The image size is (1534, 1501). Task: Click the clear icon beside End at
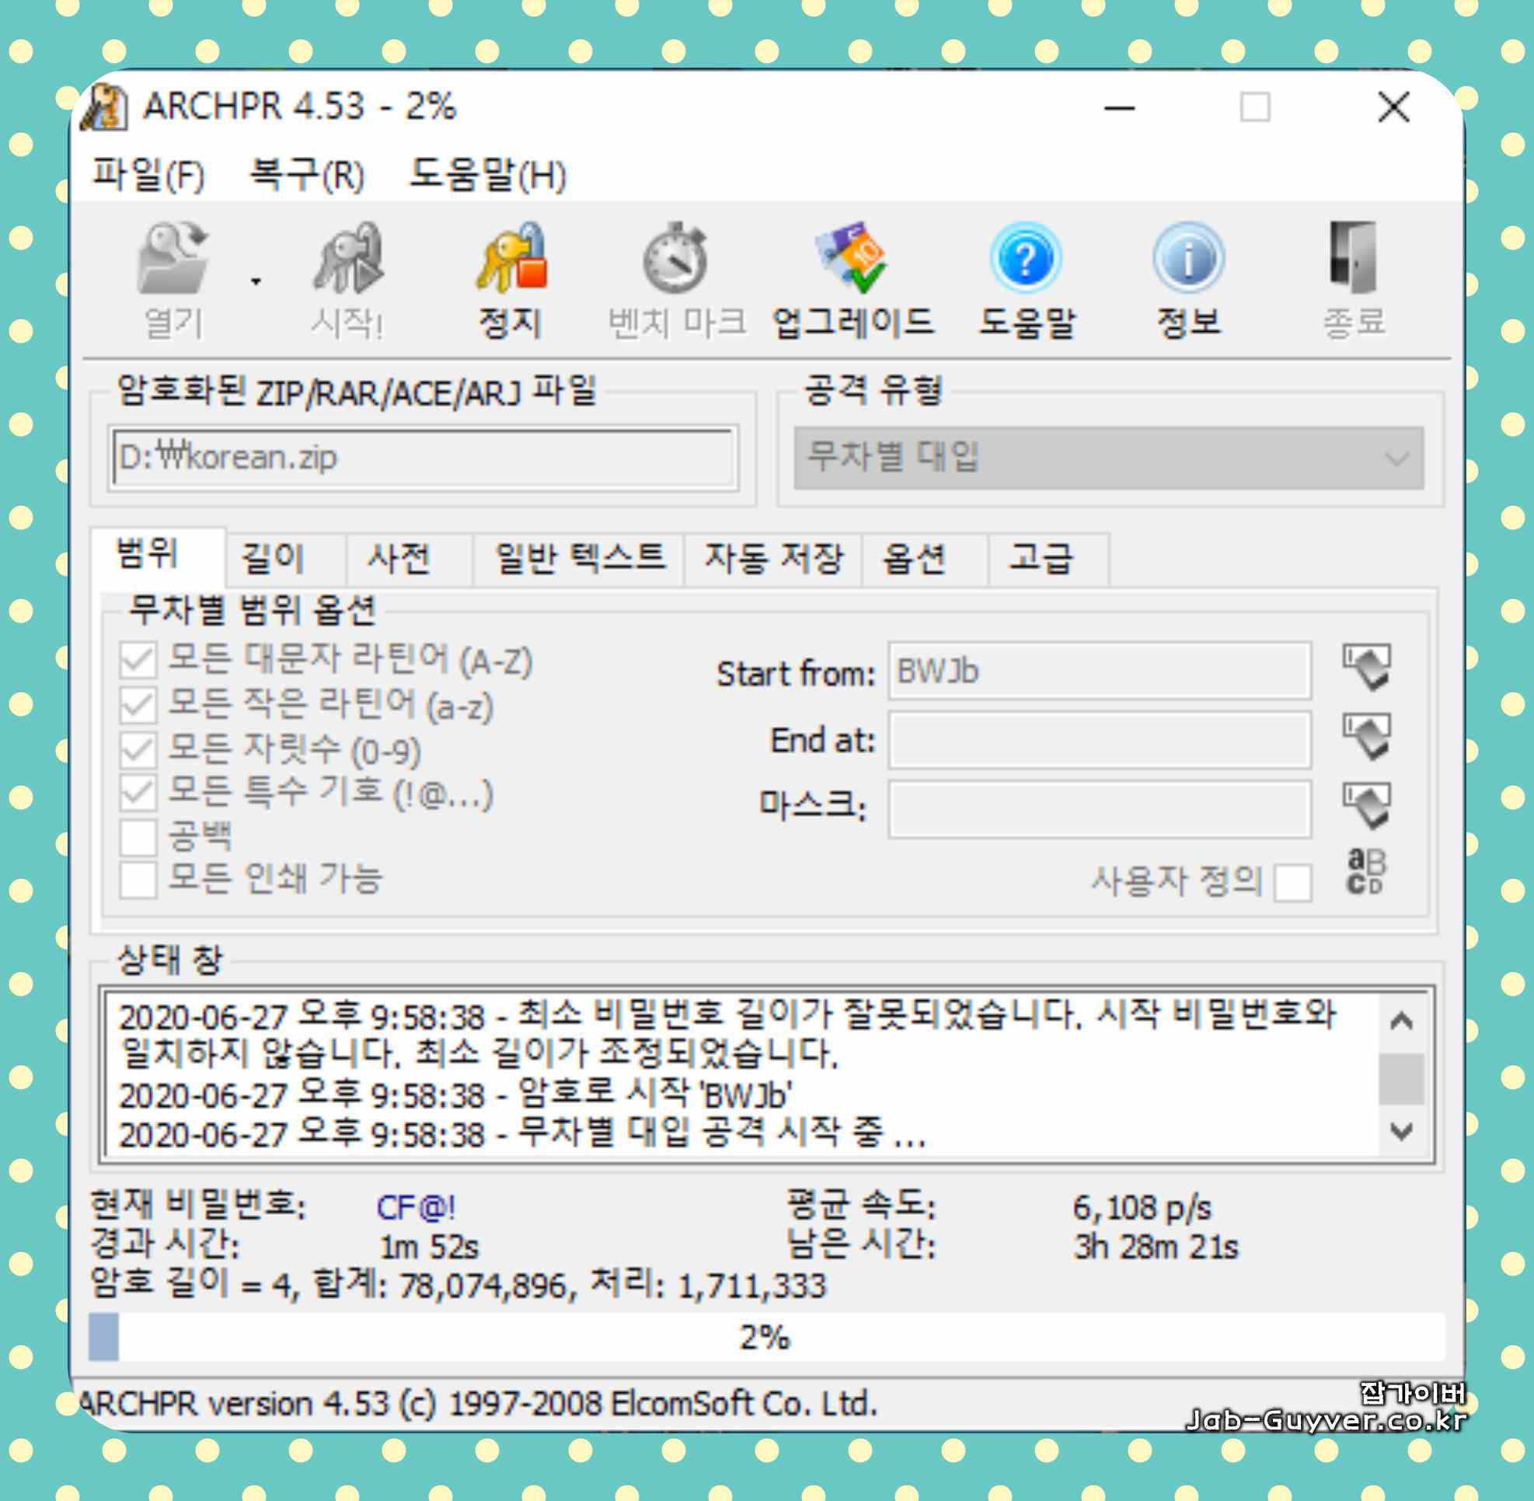click(1367, 737)
